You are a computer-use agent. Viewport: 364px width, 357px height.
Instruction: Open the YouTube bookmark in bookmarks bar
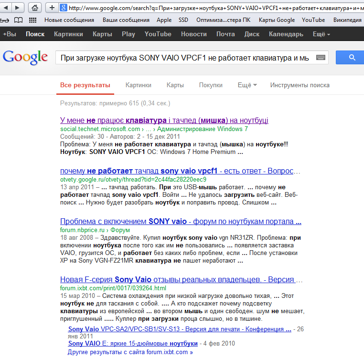coord(313,20)
